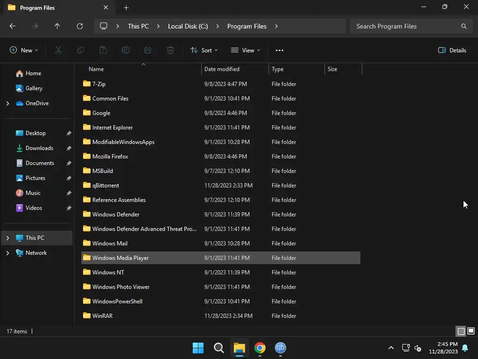Open chevron dropdown after Local Disk (C:)
Screen dimensions: 478x359
point(218,26)
